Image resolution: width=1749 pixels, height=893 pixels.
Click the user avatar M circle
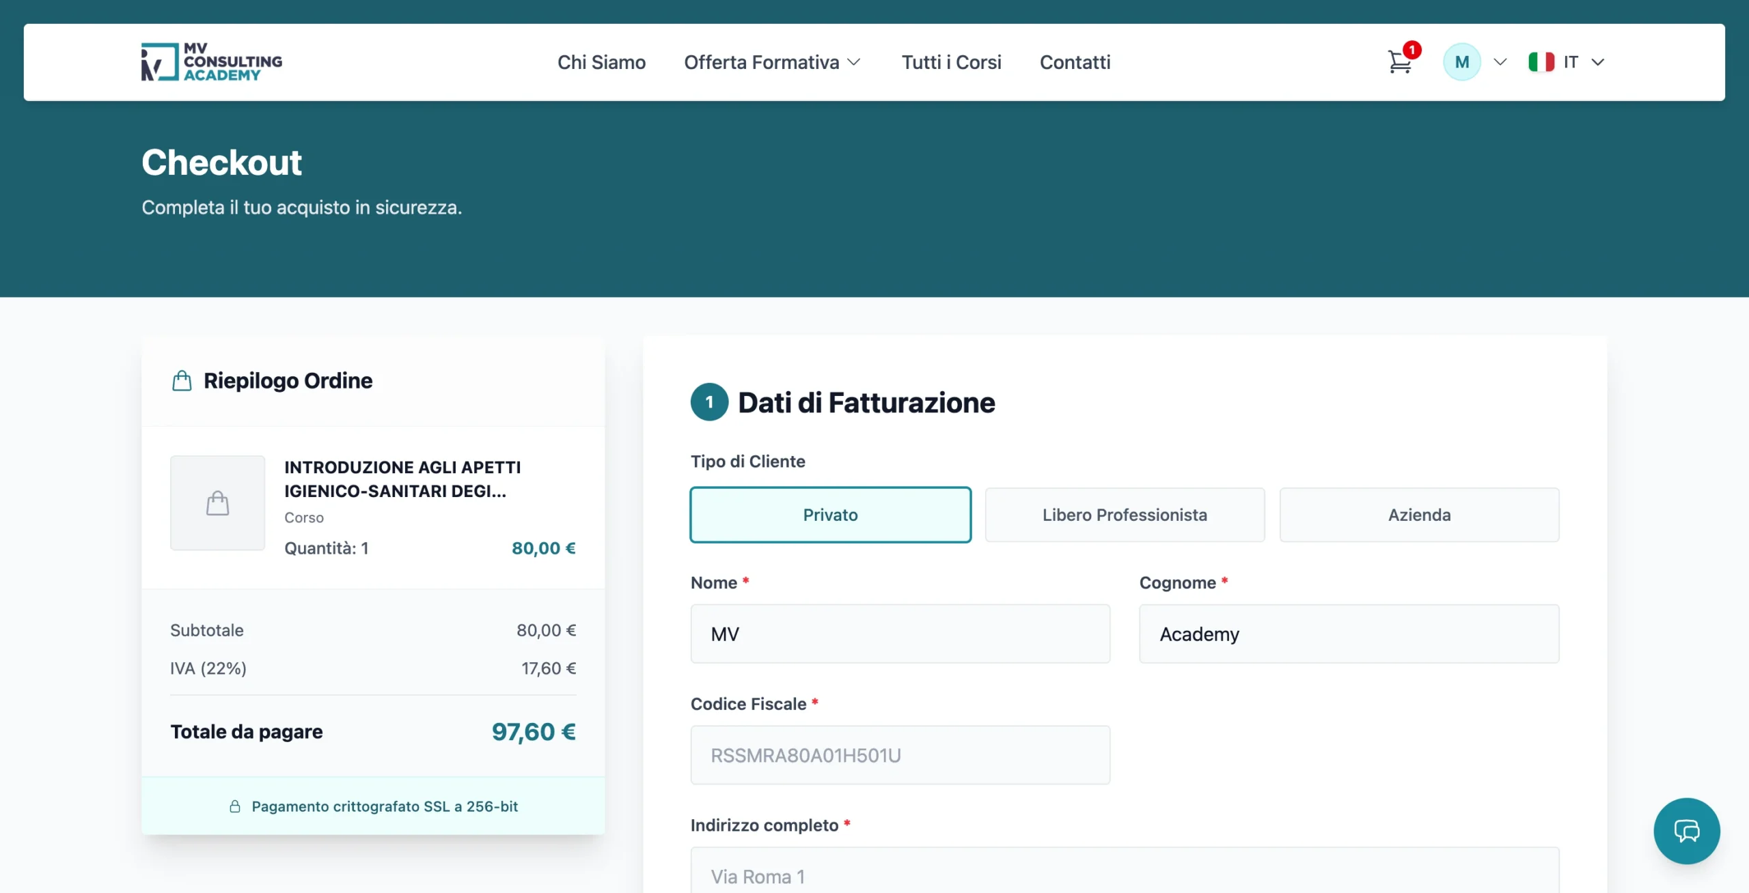point(1461,62)
